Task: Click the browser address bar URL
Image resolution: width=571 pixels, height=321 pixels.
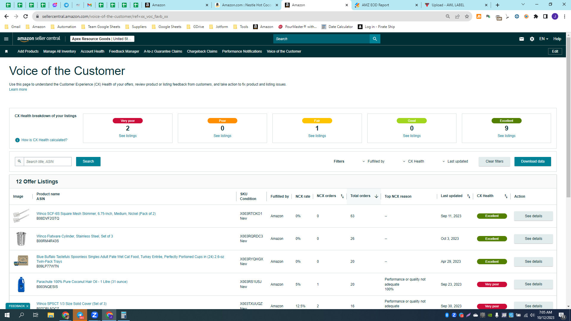Action: pyautogui.click(x=105, y=16)
